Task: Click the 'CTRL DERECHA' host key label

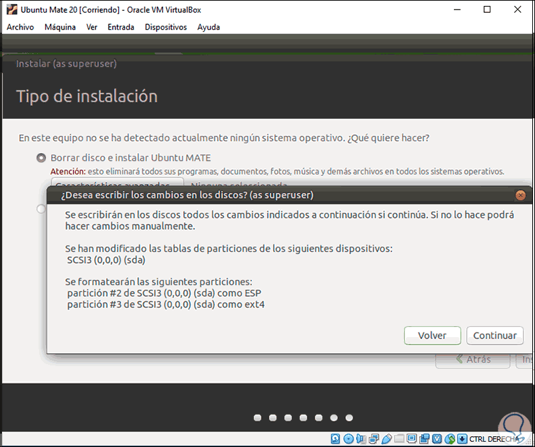Action: [x=494, y=439]
